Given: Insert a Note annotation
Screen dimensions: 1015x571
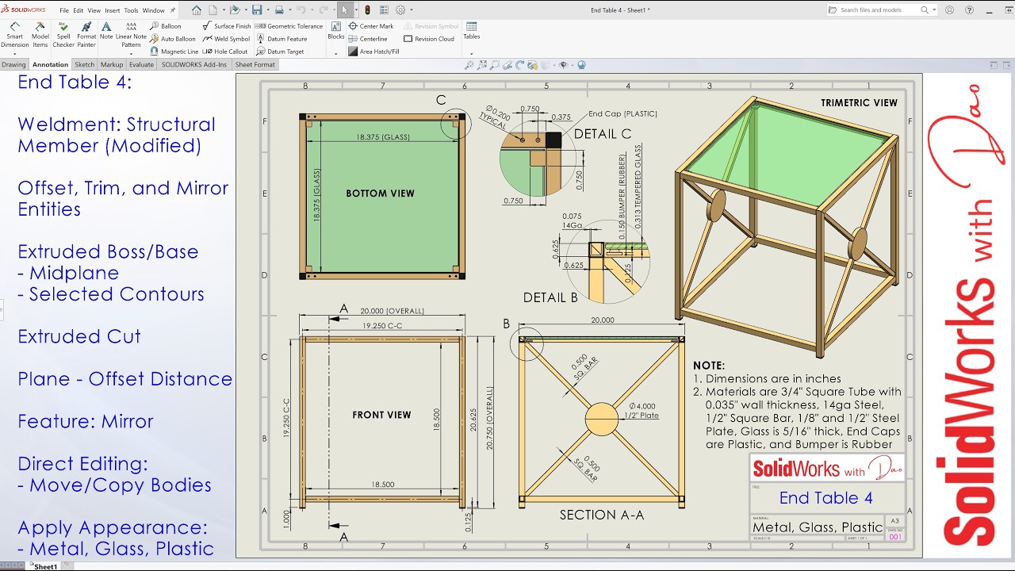Looking at the screenshot, I should pos(106,31).
